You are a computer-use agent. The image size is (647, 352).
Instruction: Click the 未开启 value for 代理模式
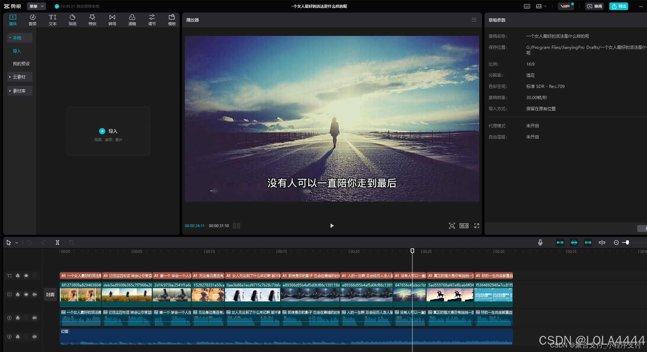click(533, 126)
